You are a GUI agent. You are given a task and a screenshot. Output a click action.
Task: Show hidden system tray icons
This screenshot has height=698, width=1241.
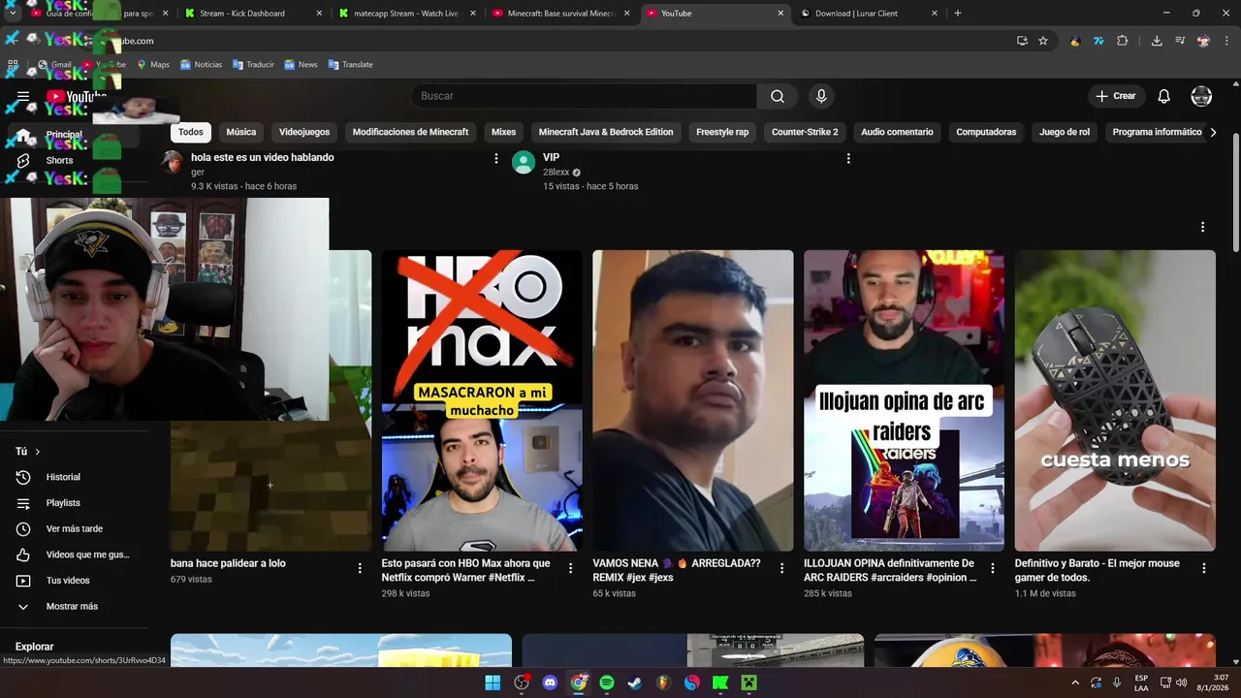(x=1074, y=682)
